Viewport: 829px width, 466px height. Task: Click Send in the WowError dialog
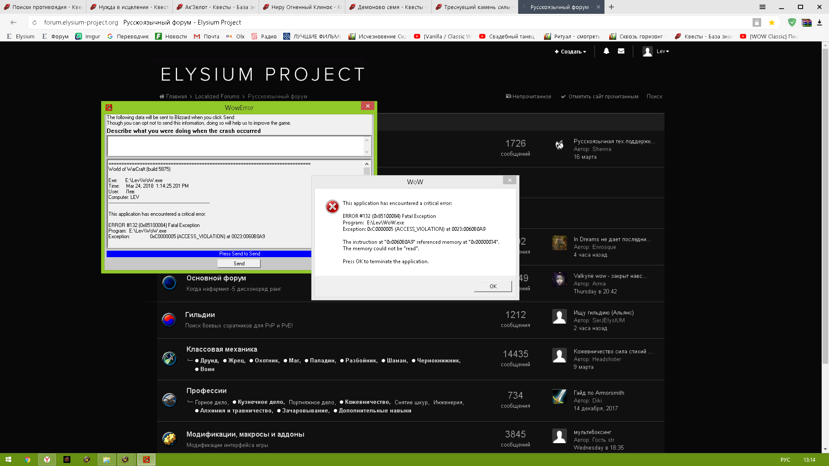click(239, 264)
